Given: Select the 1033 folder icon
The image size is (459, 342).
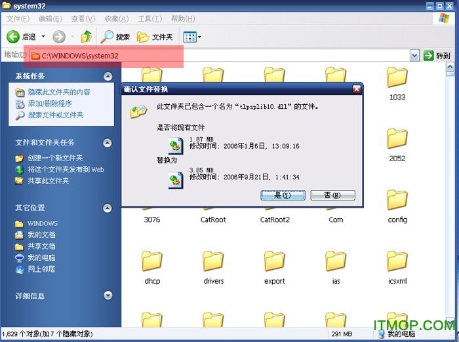Looking at the screenshot, I should (x=397, y=77).
